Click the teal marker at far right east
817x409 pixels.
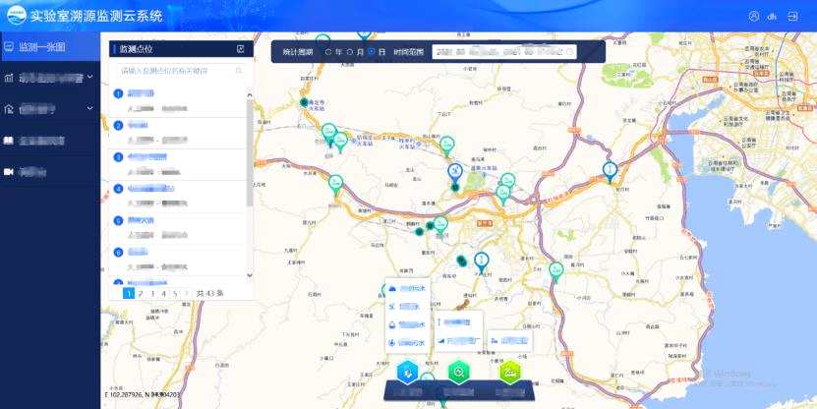tap(555, 270)
